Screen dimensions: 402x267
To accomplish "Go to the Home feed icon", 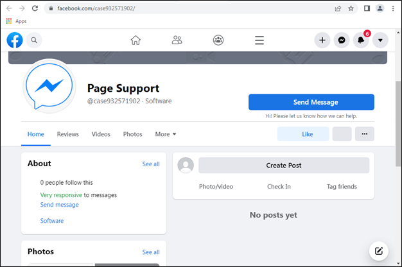I will coord(135,40).
